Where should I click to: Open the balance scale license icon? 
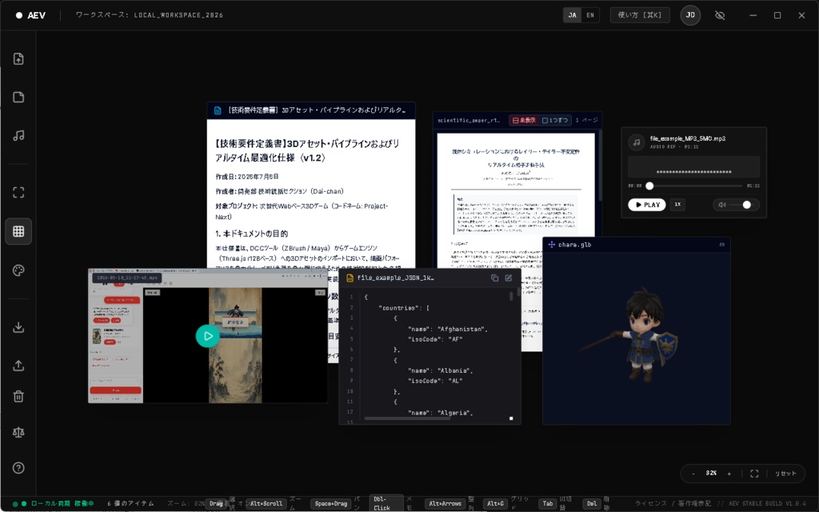click(18, 432)
